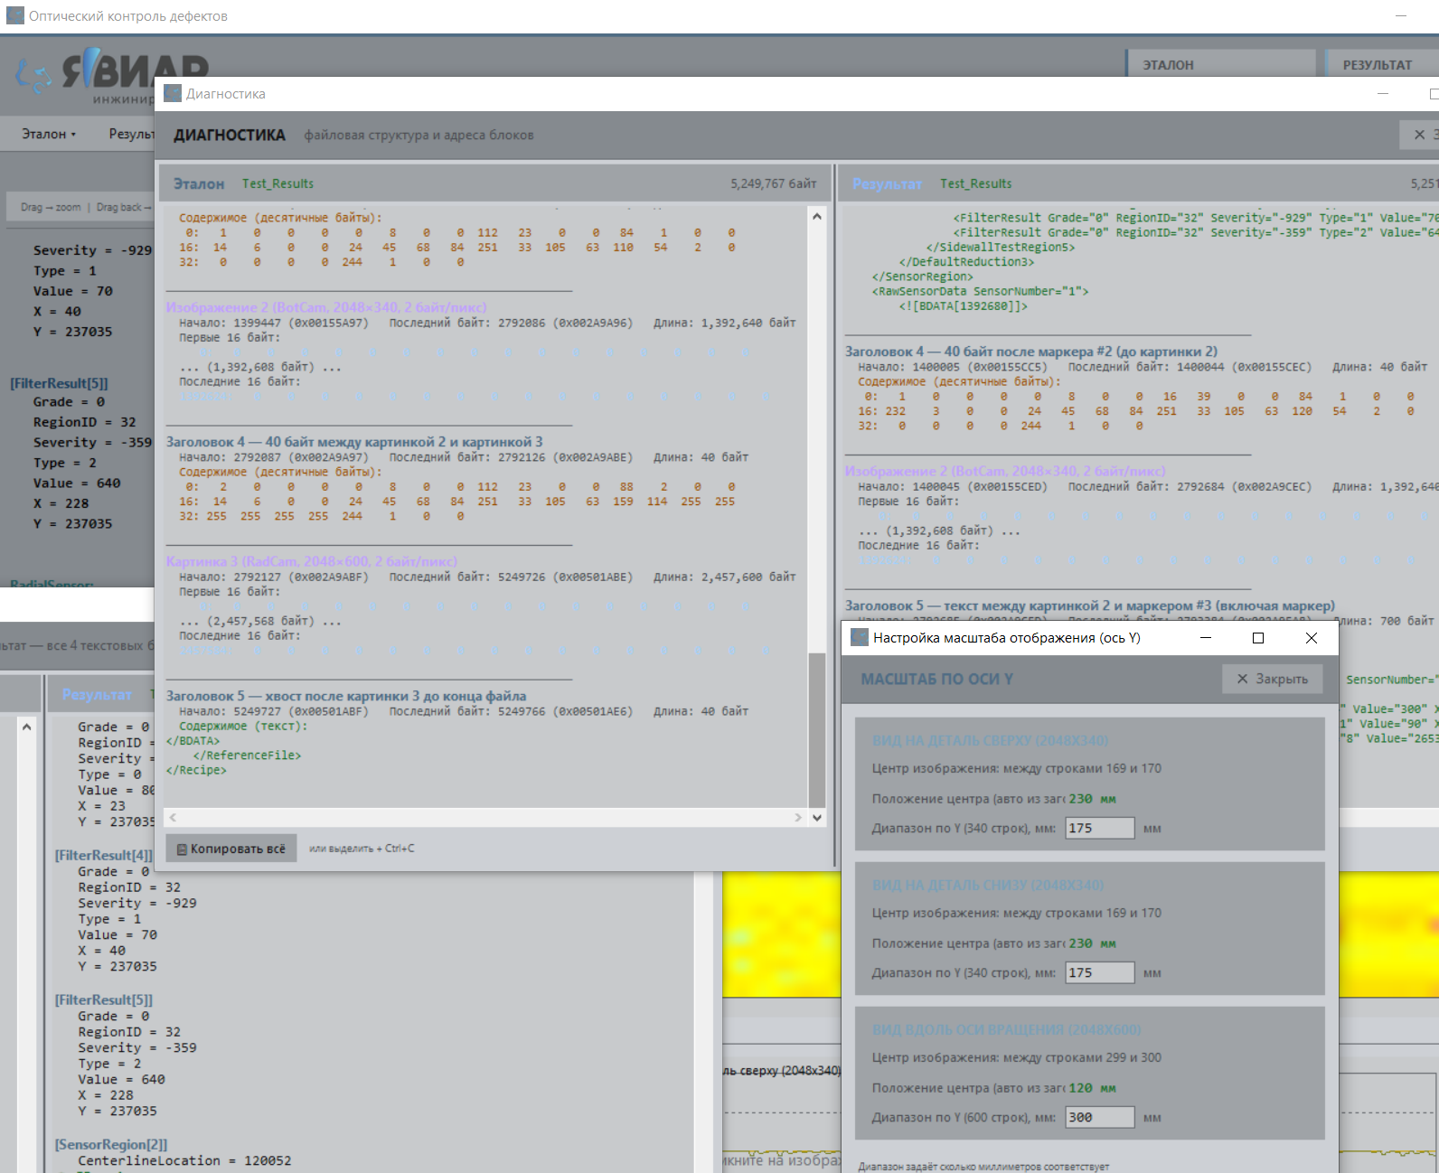
Task: Click the horizontal scrollbar right arrow
Action: pyautogui.click(x=797, y=817)
